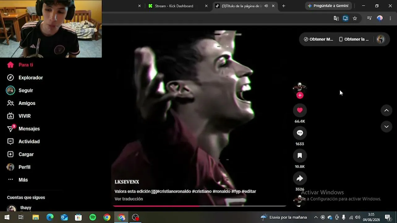This screenshot has height=223, width=397.
Task: Bookmark this page with the star
Action: point(355,18)
